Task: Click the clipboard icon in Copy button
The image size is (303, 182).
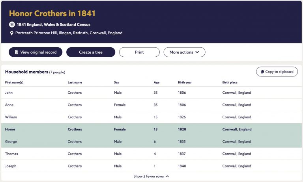Action: pyautogui.click(x=262, y=72)
